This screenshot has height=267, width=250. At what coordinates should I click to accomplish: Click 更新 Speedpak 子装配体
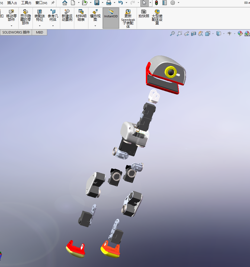[128, 18]
